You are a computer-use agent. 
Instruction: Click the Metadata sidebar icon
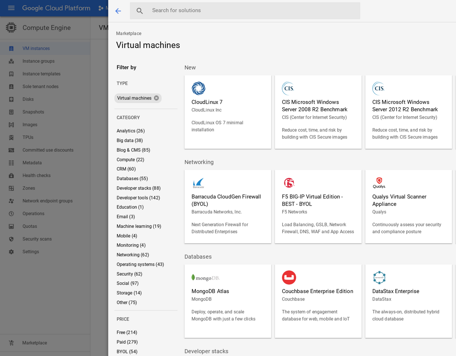click(x=11, y=163)
